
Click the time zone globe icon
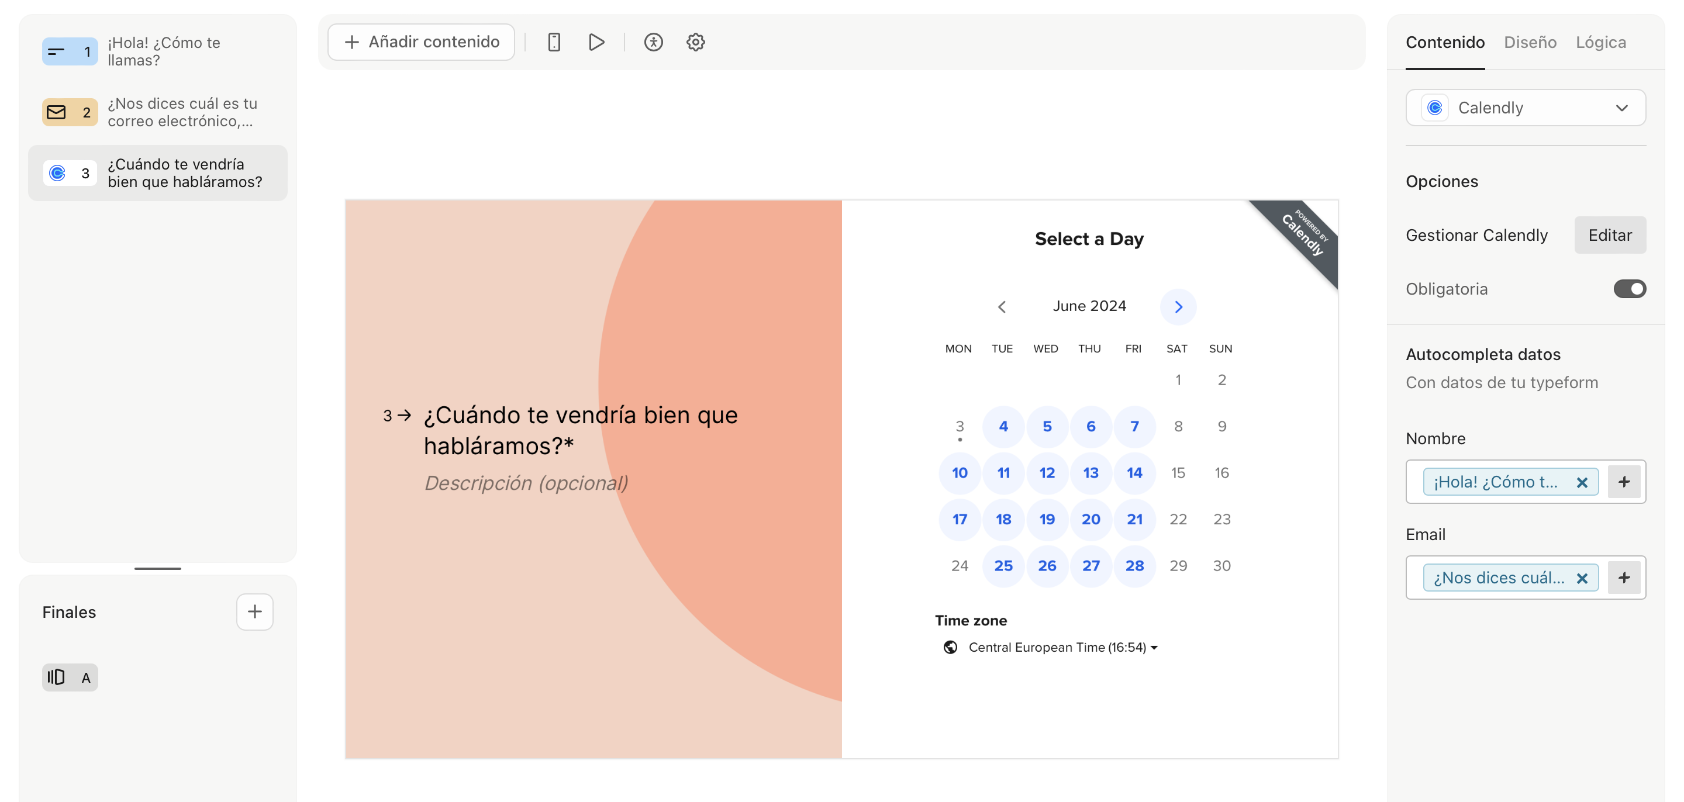(x=950, y=647)
